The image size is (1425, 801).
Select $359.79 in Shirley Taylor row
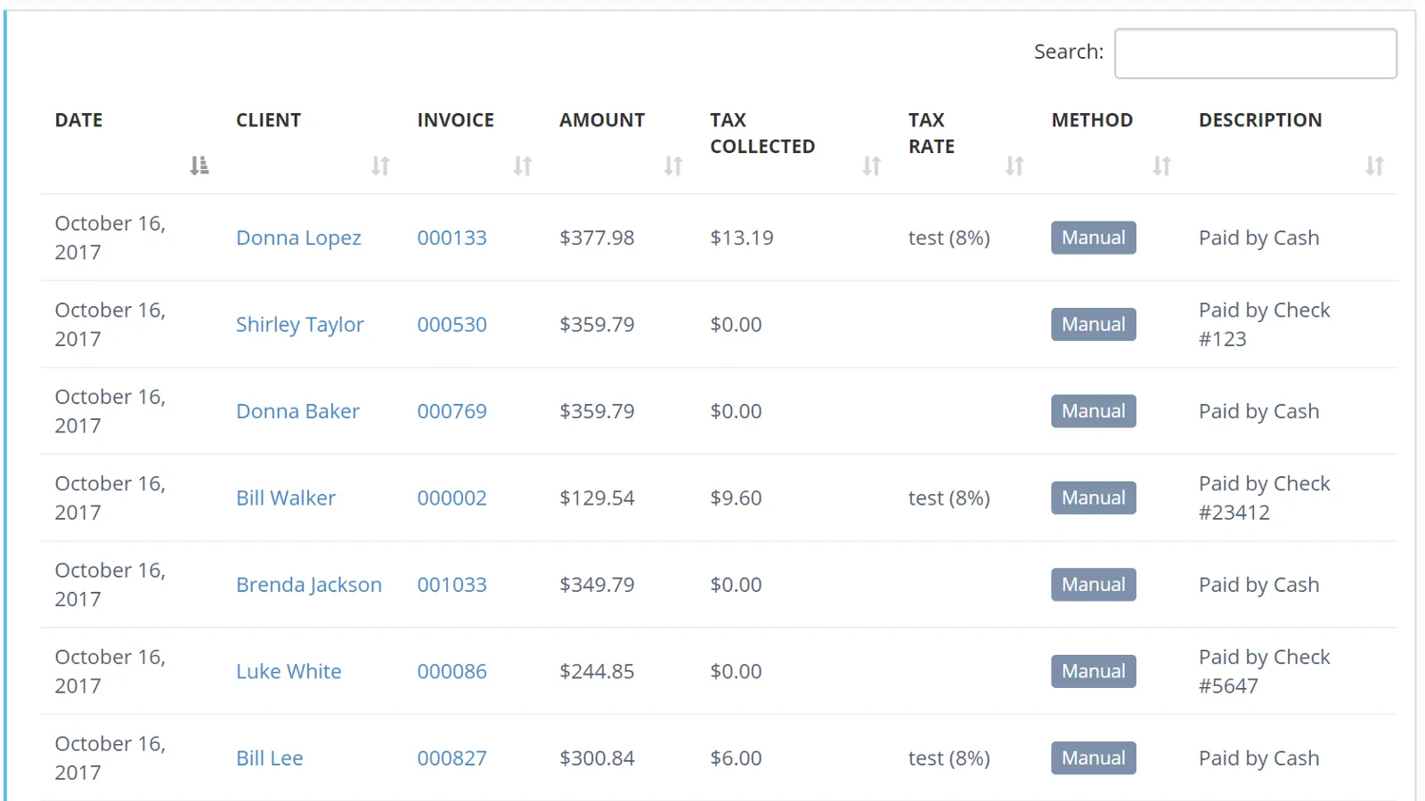point(597,325)
